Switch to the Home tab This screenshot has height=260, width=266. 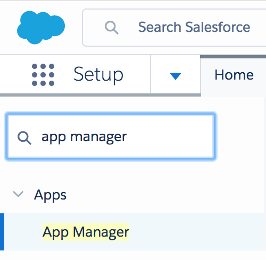click(x=234, y=75)
